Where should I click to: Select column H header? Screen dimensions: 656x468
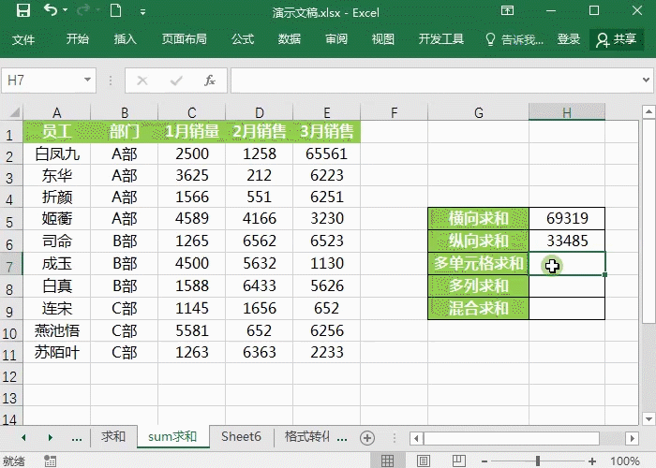coord(566,112)
